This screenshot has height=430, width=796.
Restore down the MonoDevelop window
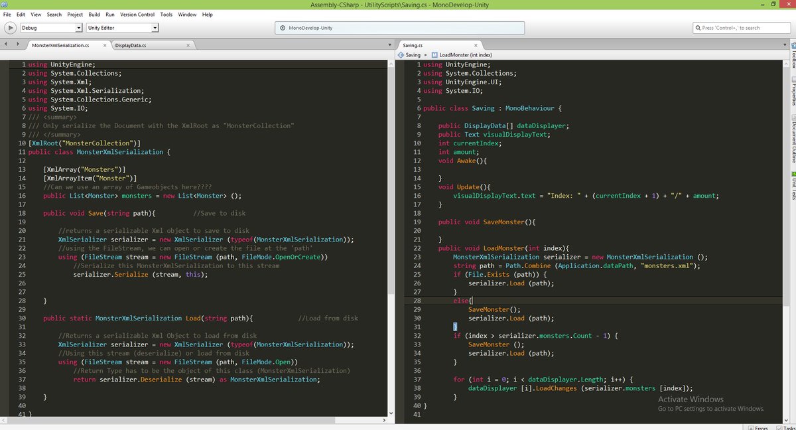[773, 4]
